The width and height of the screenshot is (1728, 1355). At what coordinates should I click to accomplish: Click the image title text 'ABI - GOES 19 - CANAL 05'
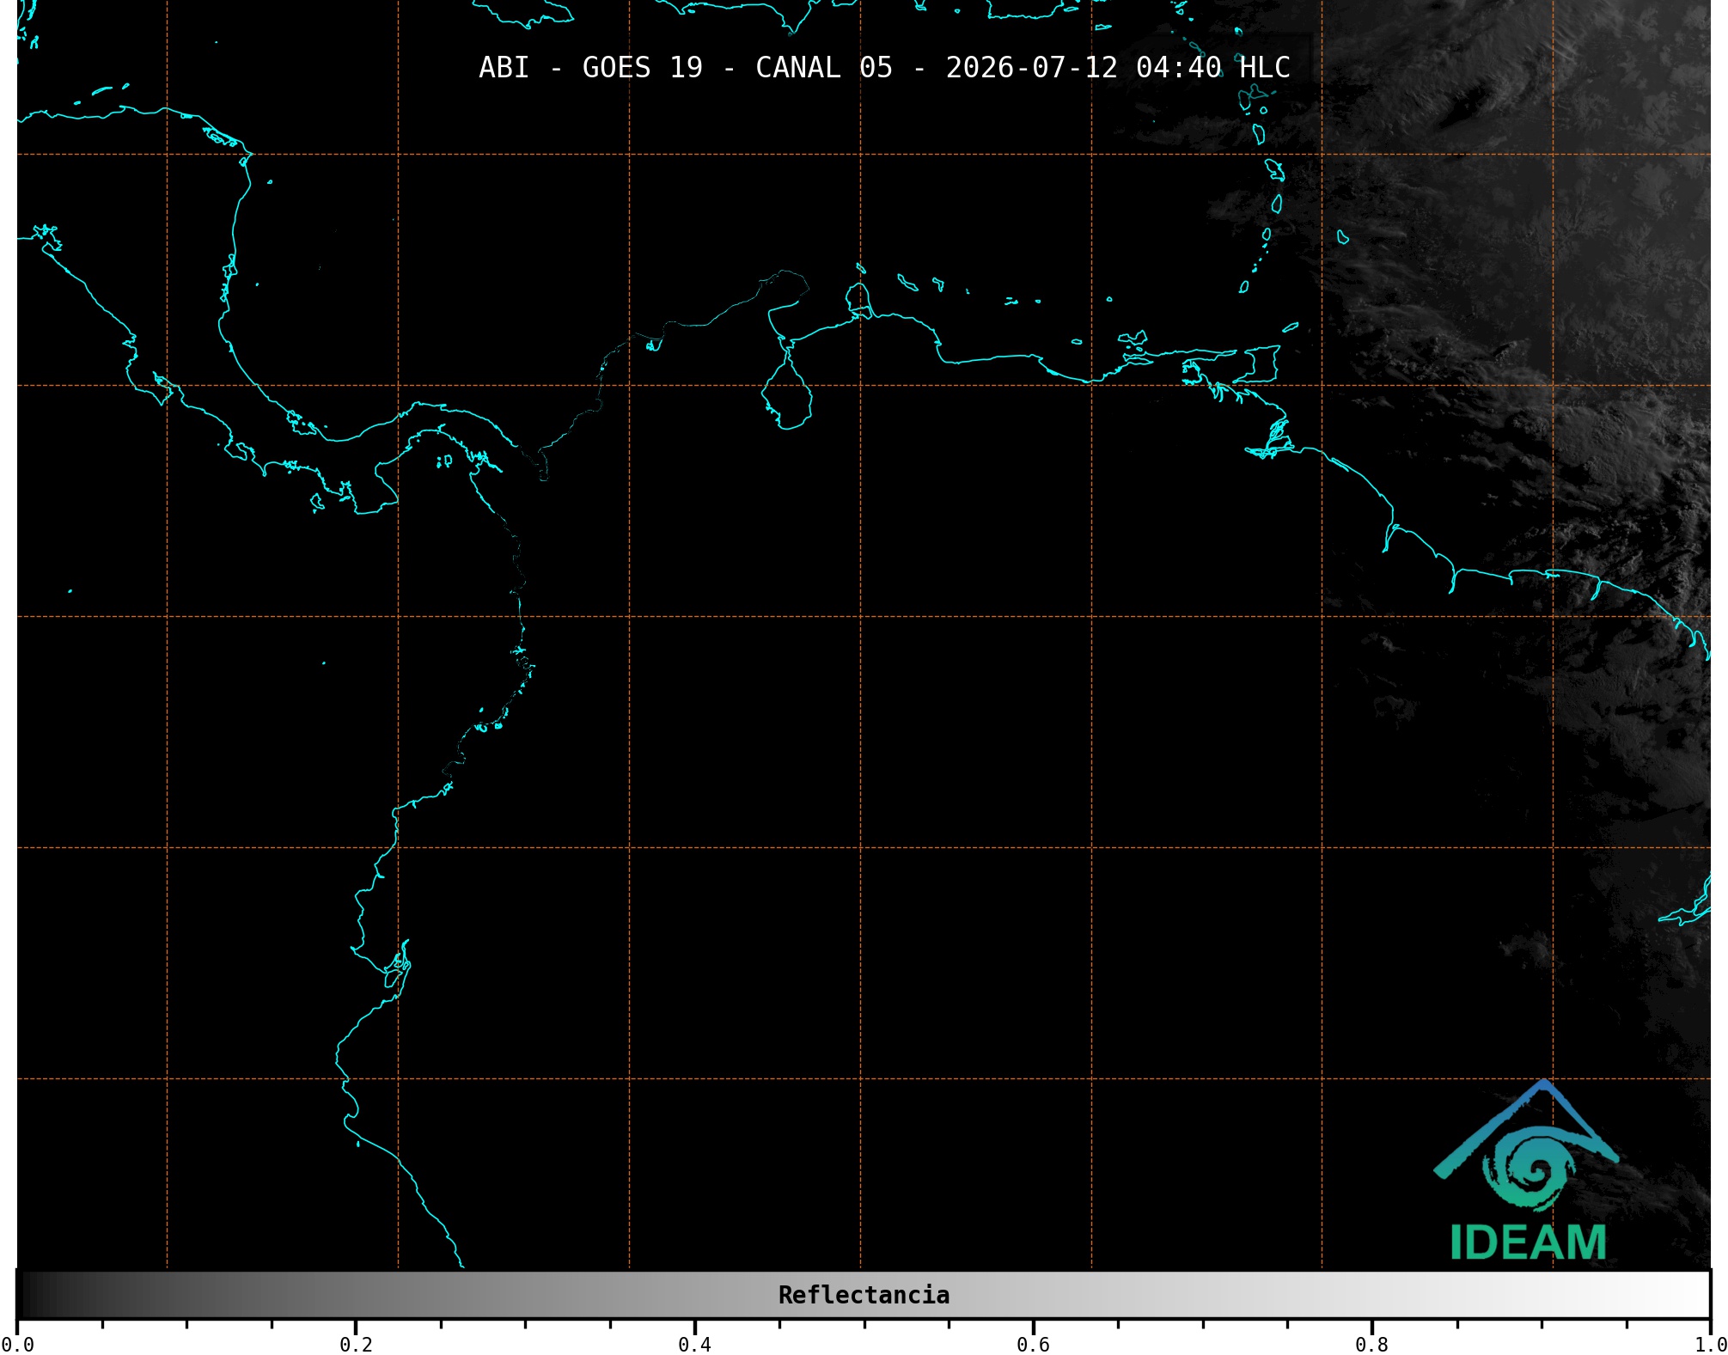pos(686,68)
